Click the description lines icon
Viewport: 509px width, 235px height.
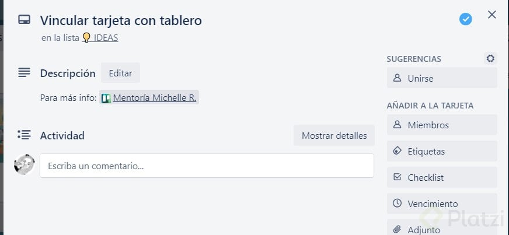[24, 73]
